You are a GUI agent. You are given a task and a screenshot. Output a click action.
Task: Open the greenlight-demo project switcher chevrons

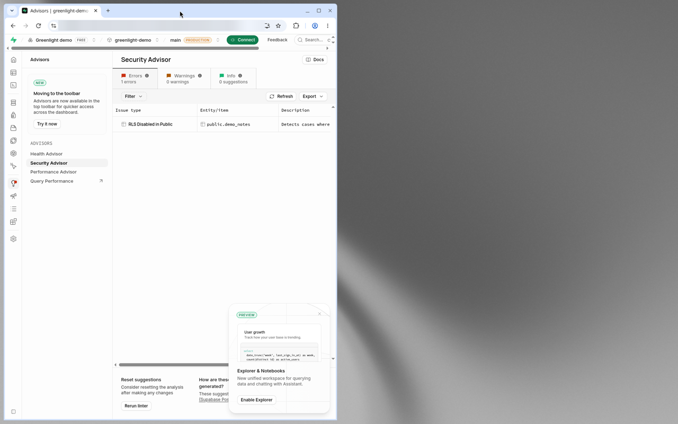pyautogui.click(x=157, y=40)
